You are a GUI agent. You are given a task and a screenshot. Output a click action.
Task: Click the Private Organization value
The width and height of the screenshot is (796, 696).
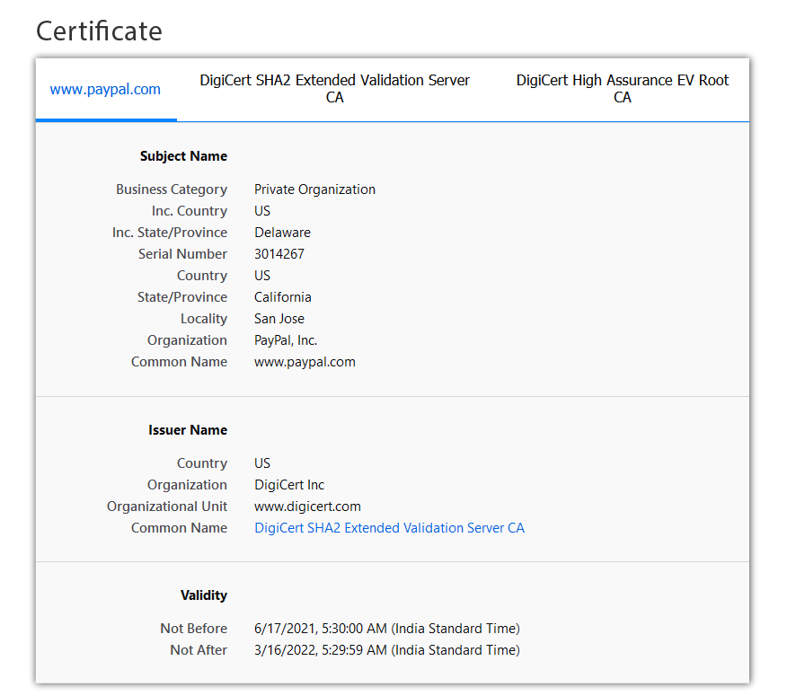click(314, 189)
